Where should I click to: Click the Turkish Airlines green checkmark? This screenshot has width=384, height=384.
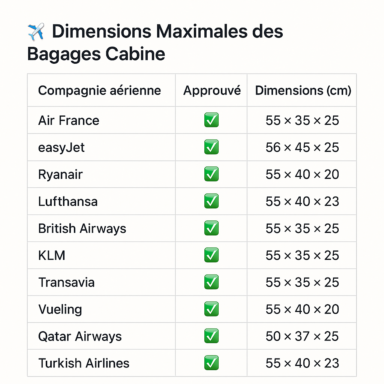point(211,363)
